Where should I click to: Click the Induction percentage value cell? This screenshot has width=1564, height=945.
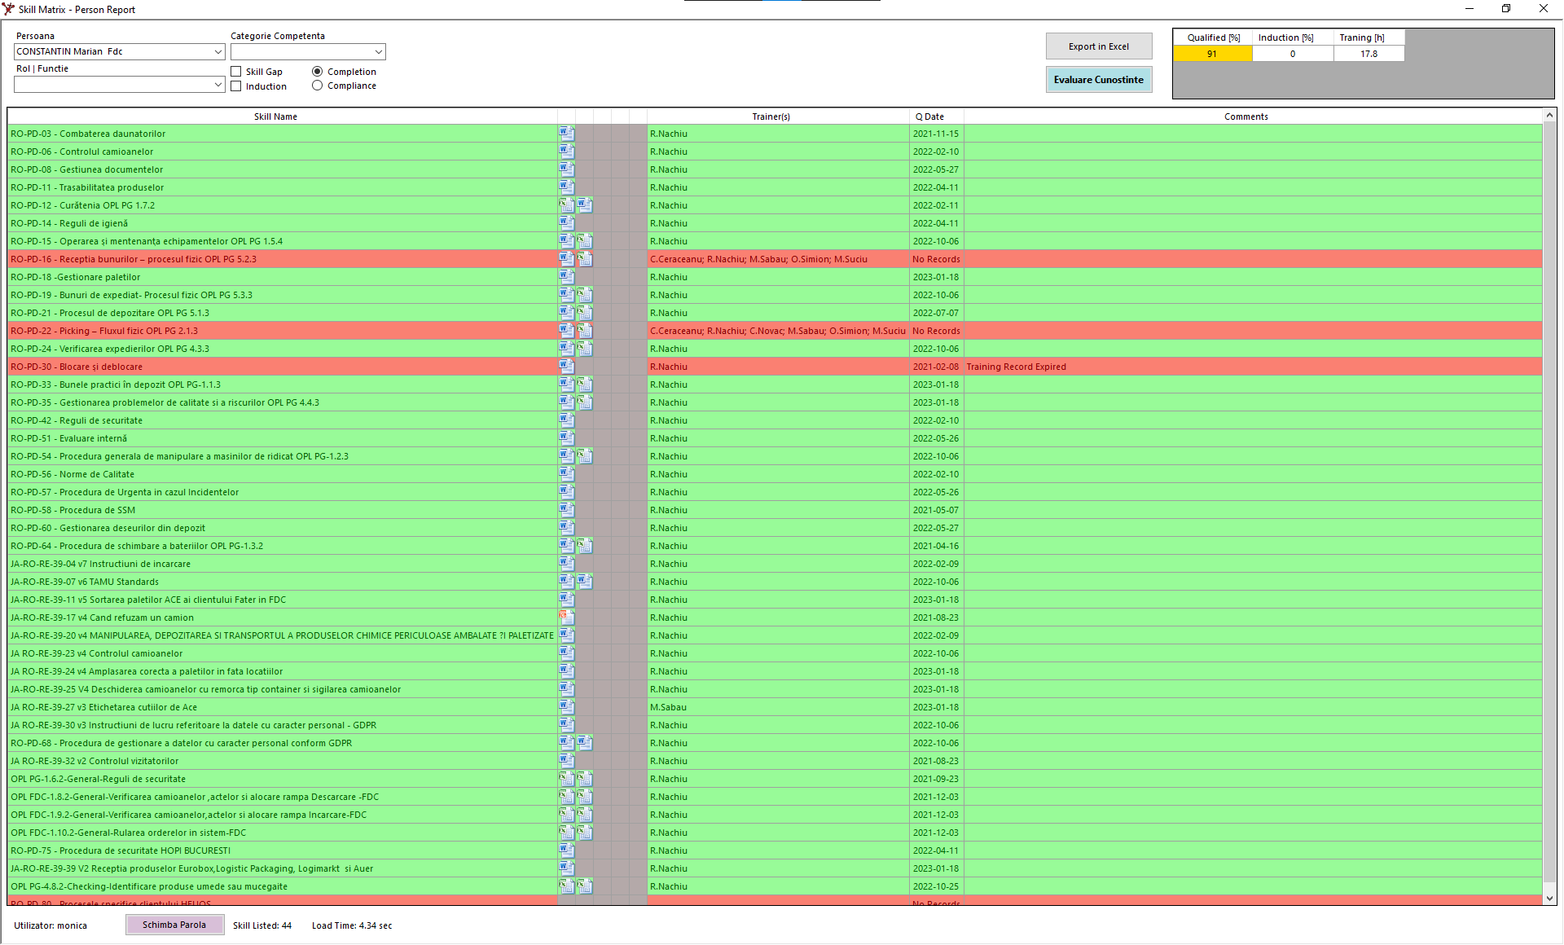[1293, 54]
